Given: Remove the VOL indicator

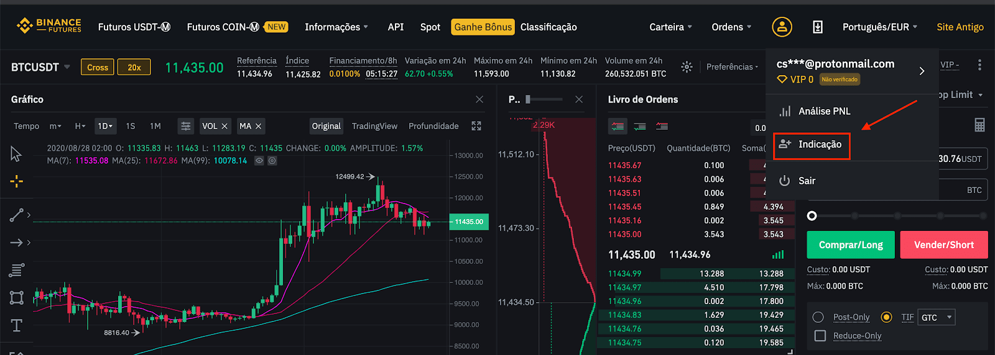Looking at the screenshot, I should (224, 126).
